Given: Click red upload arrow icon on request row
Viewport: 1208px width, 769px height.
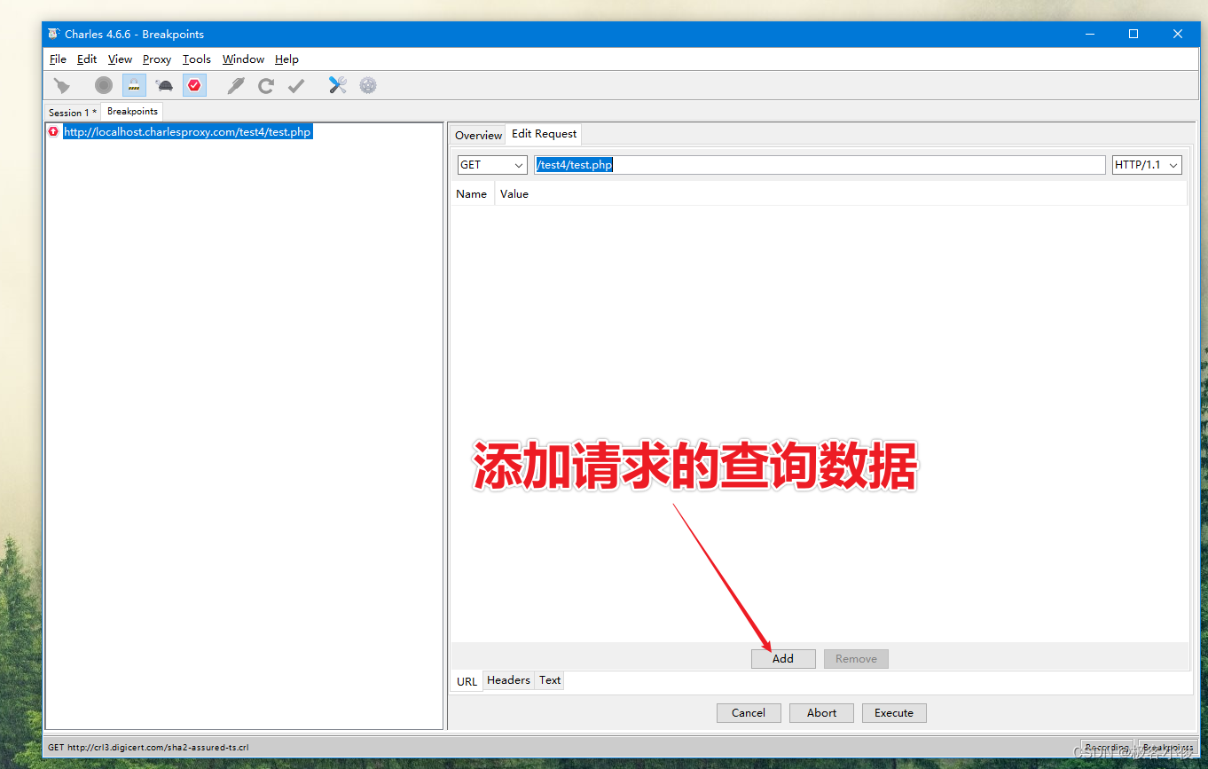Looking at the screenshot, I should (53, 131).
